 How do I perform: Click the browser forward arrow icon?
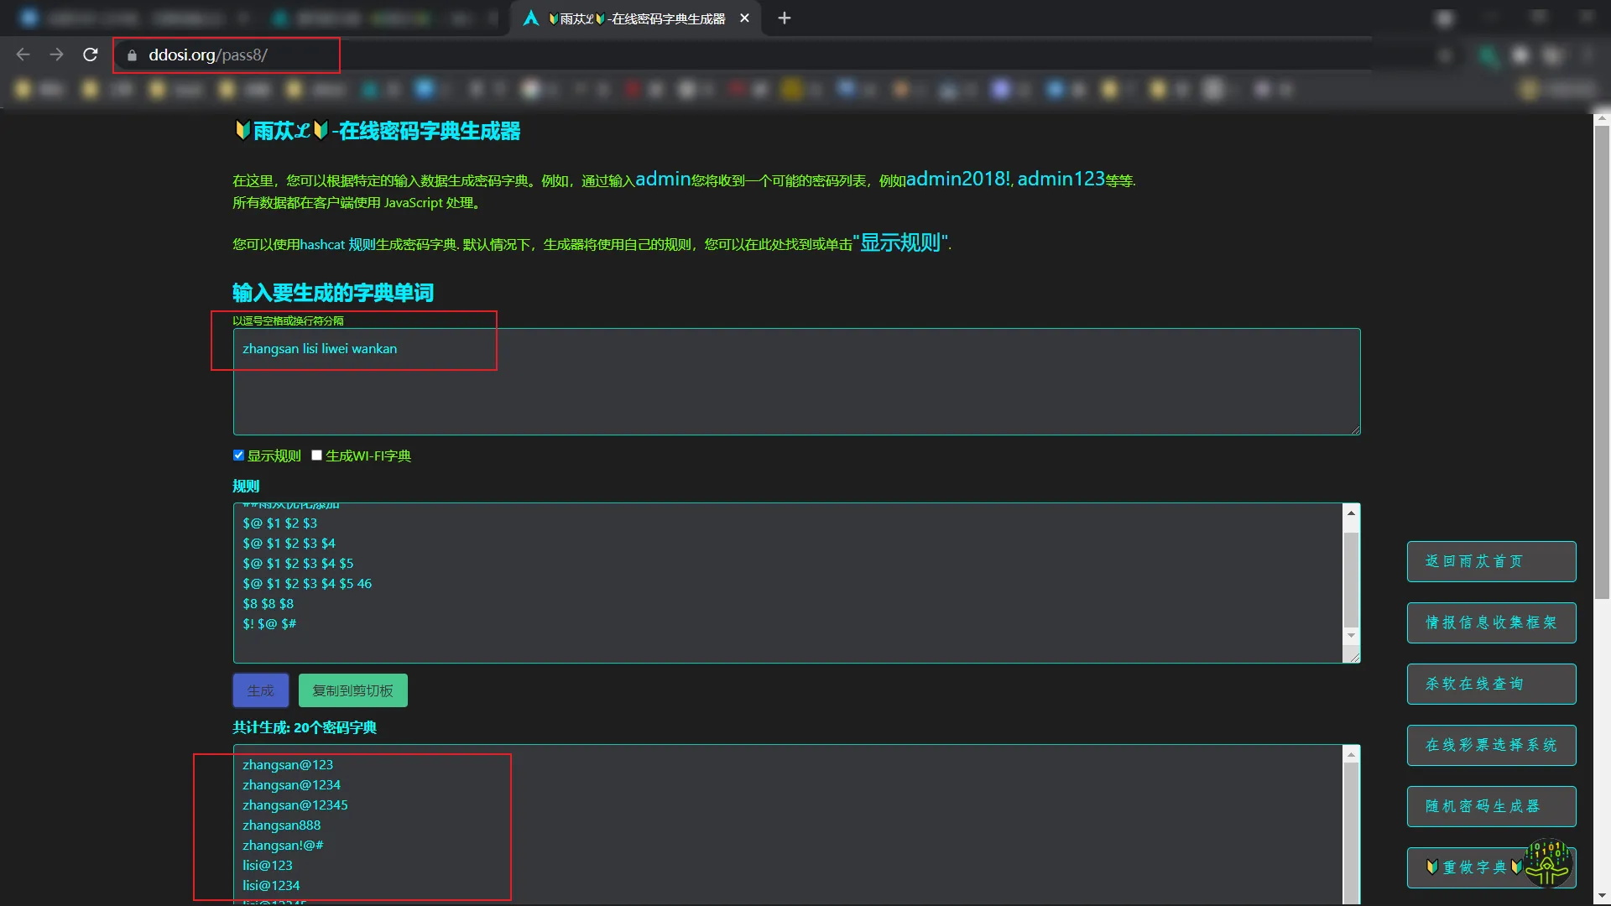point(56,55)
